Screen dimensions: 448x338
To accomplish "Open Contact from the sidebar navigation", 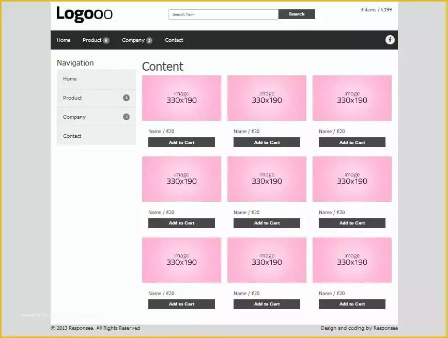I will click(x=72, y=136).
